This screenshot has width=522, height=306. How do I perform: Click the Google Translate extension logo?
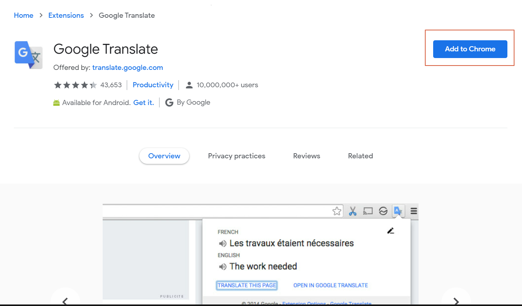coord(28,55)
